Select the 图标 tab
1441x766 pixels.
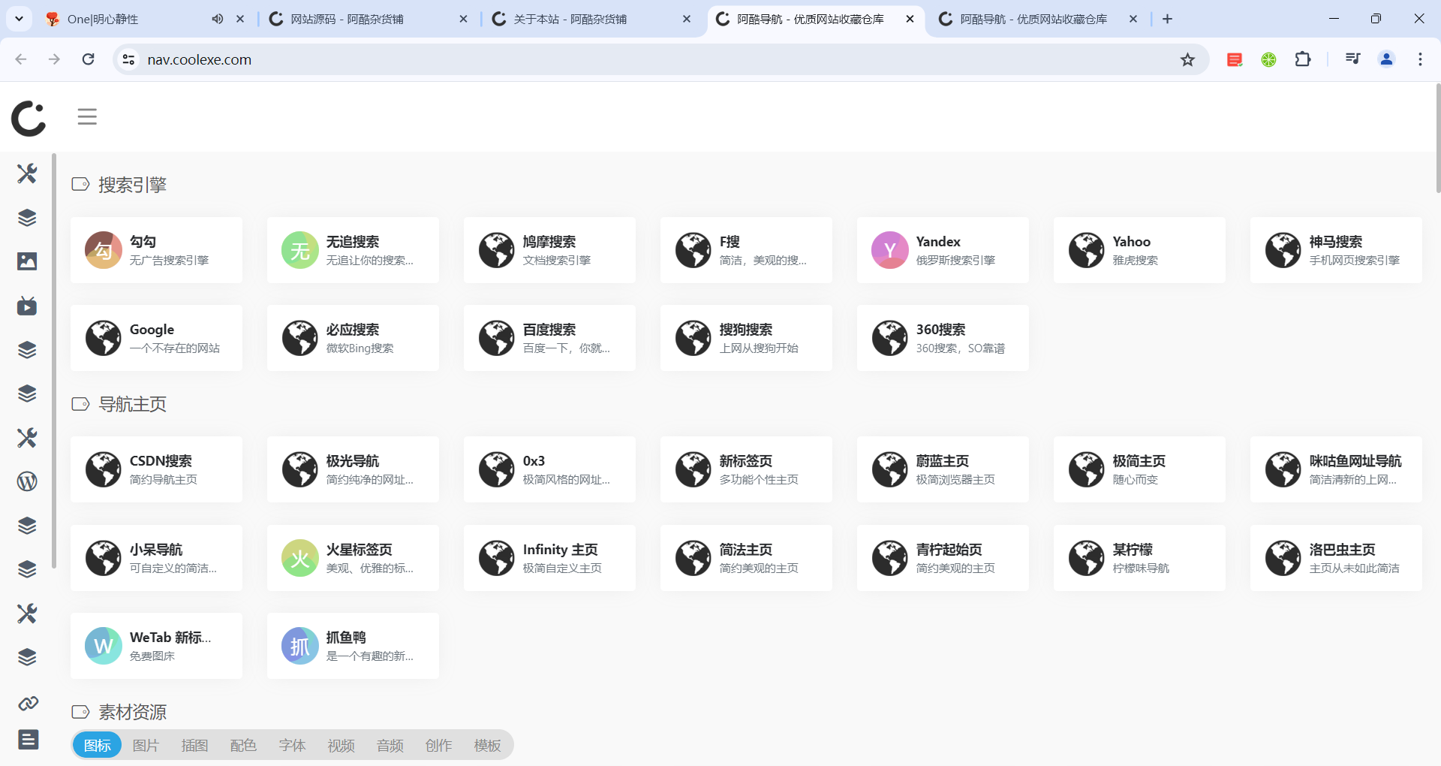click(98, 745)
